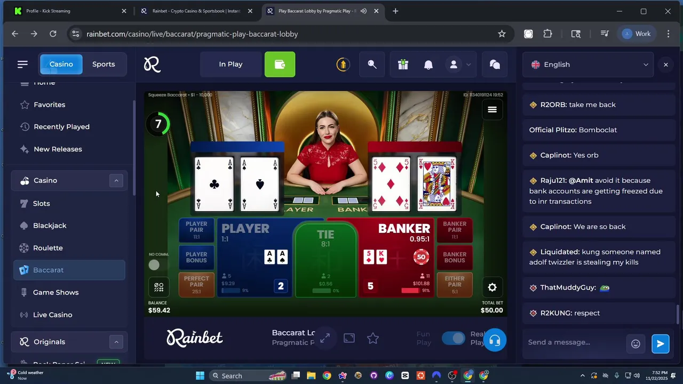Close the chat panel with X
The image size is (683, 384).
point(665,65)
